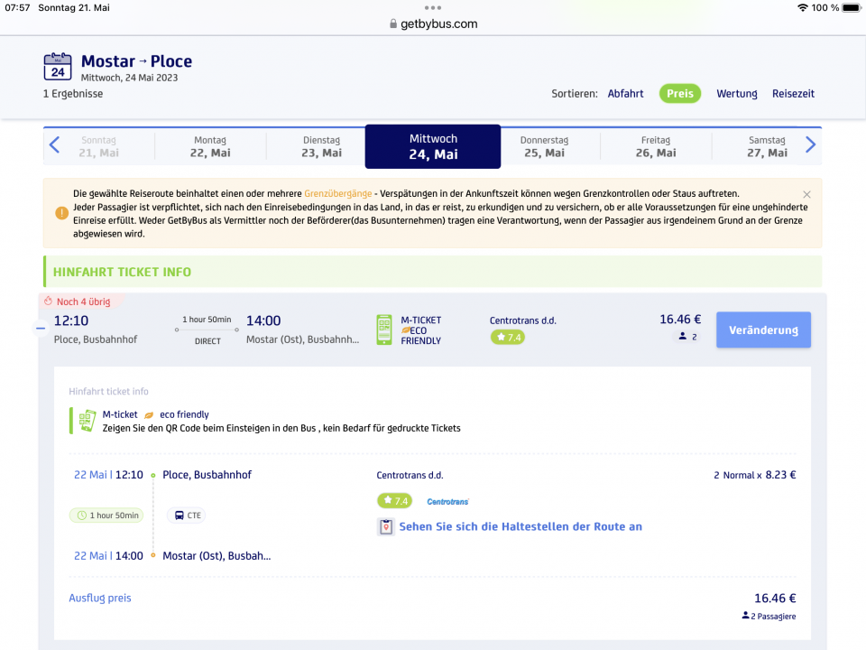Click the orange warning icon in notice

tap(61, 213)
